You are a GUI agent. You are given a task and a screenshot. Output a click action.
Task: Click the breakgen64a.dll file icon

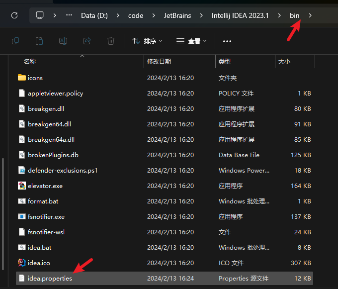pyautogui.click(x=22, y=139)
